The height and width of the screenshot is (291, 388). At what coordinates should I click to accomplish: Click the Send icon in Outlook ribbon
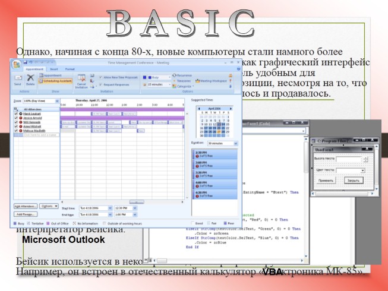18,79
